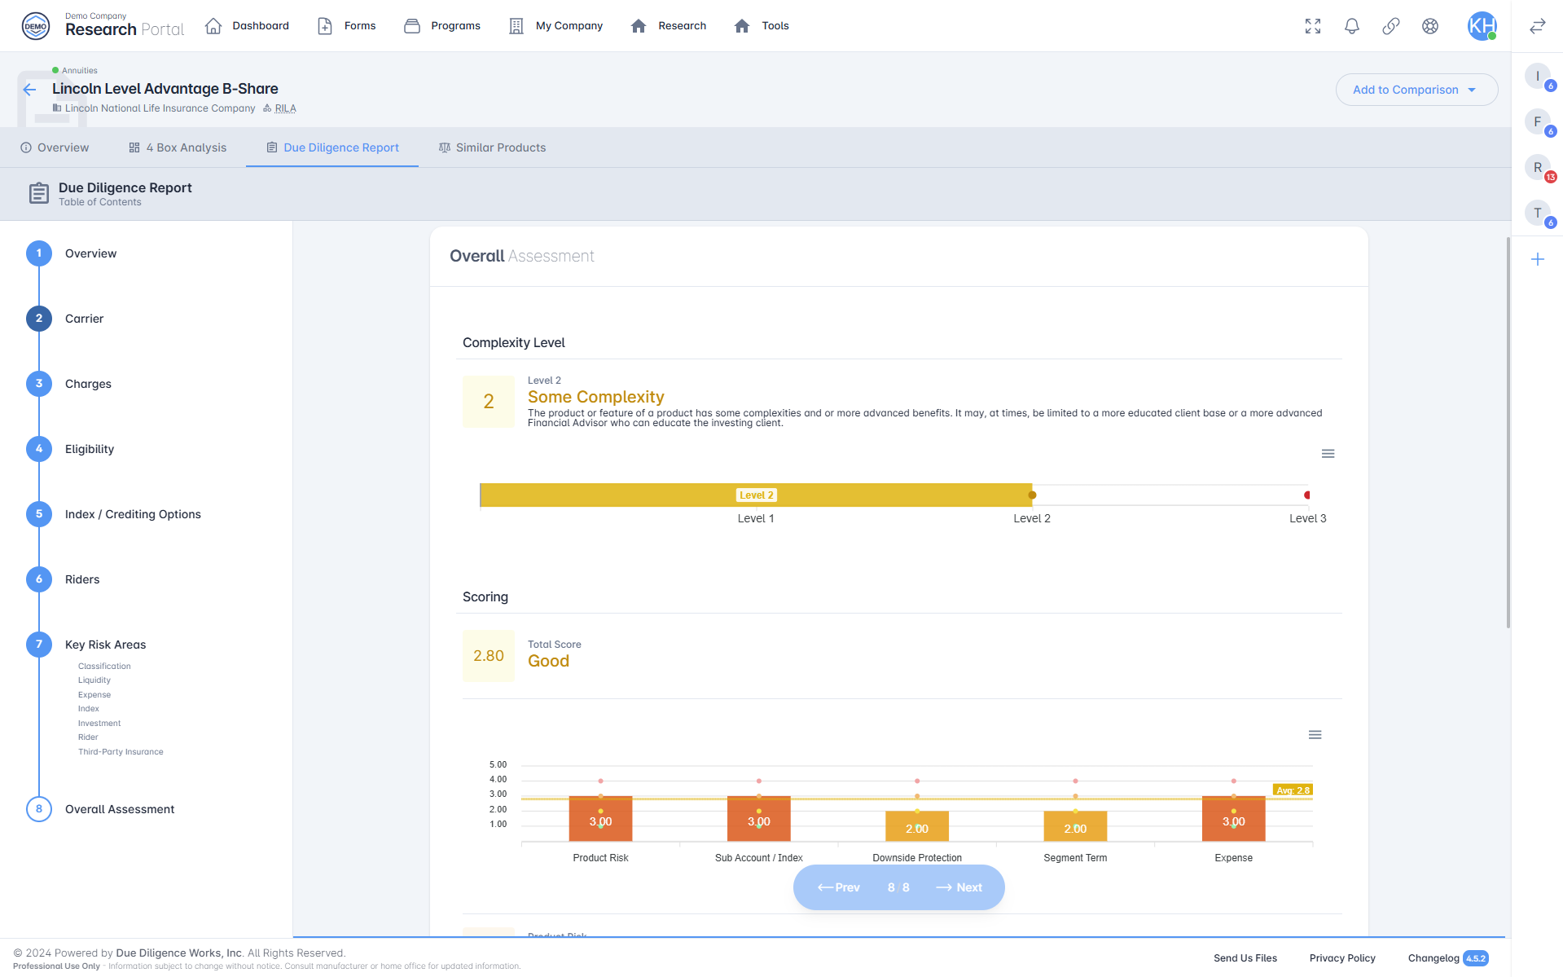Click the Tools house icon
Viewport: 1563px width, 977px height.
click(742, 26)
